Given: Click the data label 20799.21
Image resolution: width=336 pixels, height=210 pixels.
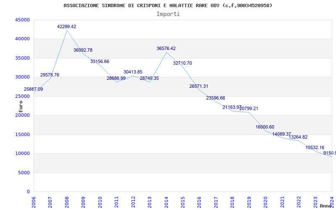Looking at the screenshot, I should coord(249,108).
